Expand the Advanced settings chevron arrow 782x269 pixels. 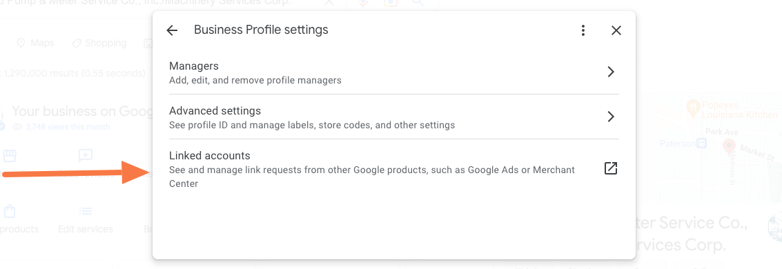pyautogui.click(x=611, y=117)
